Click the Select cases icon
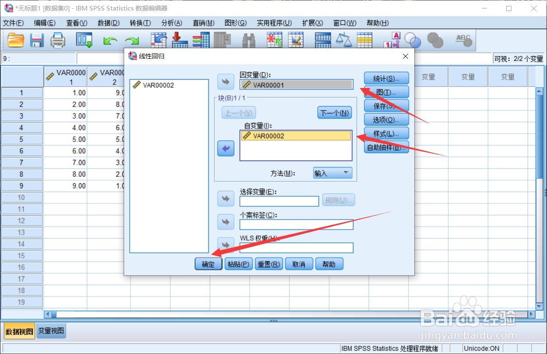 click(x=364, y=41)
